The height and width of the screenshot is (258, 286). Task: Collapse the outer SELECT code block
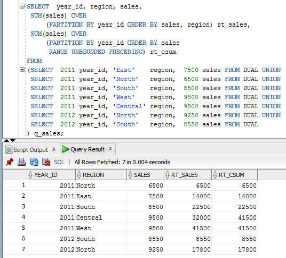22,6
